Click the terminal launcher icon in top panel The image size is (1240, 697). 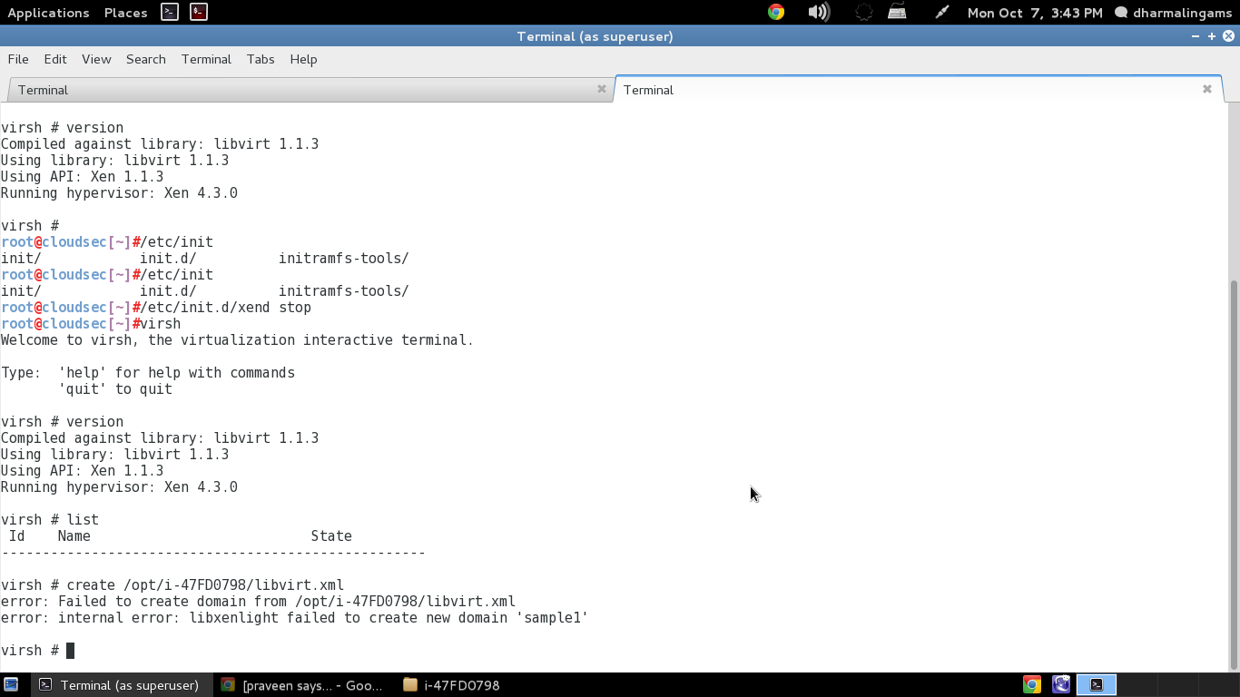point(170,12)
